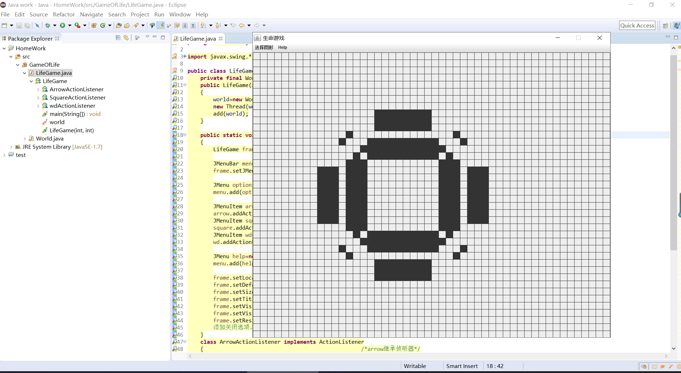Click the editor vertical scrollbar
681x373 pixels.
click(674, 198)
